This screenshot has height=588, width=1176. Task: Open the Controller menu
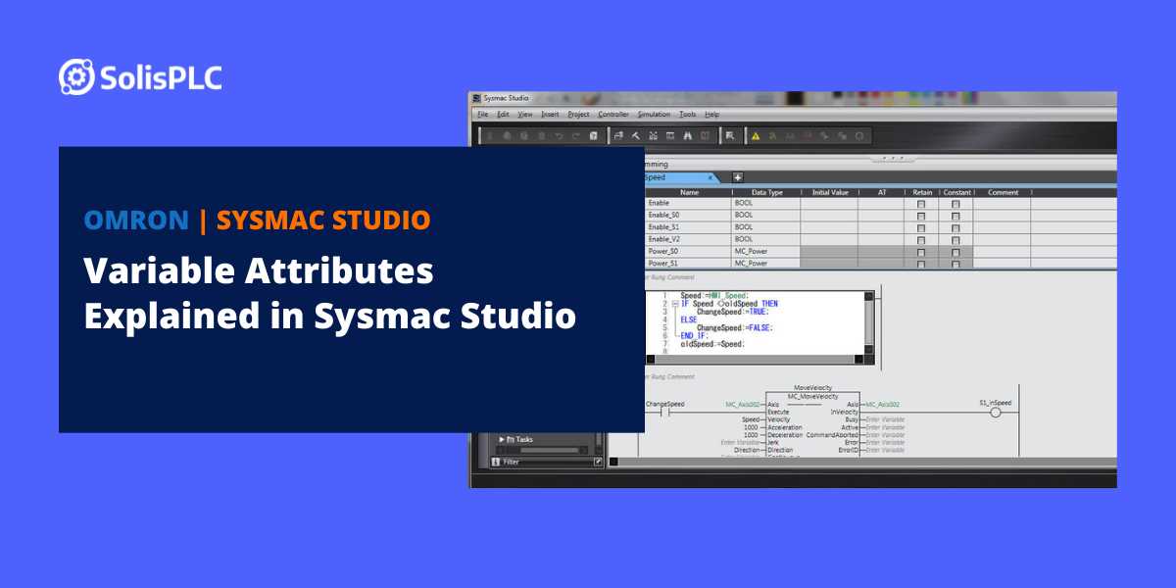click(x=614, y=115)
